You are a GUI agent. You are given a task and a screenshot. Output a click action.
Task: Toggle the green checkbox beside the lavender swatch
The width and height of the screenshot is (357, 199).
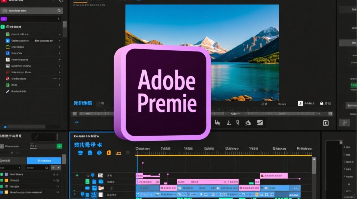[x=2, y=174]
